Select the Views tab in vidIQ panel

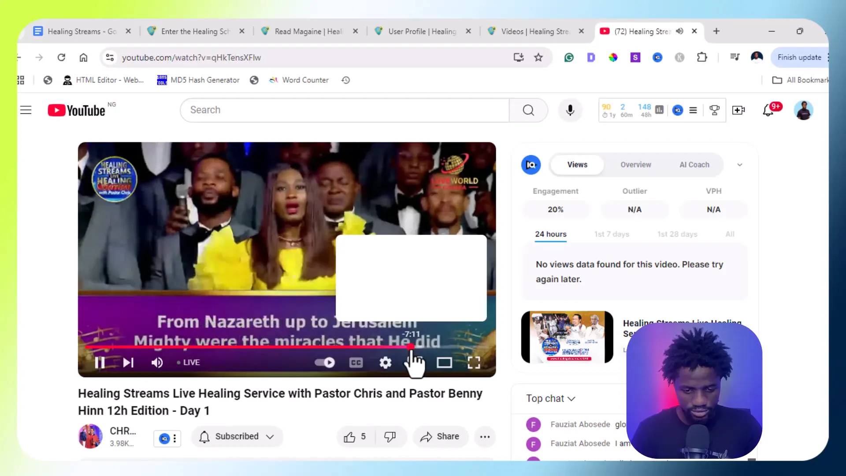[x=577, y=165]
